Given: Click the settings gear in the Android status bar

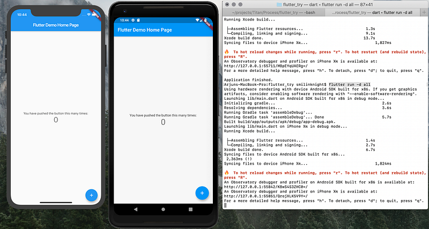Looking at the screenshot, I should [x=133, y=20].
